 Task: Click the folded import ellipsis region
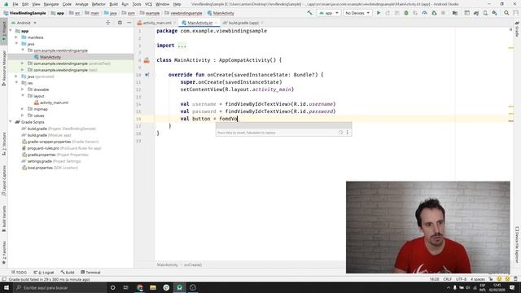tap(182, 46)
